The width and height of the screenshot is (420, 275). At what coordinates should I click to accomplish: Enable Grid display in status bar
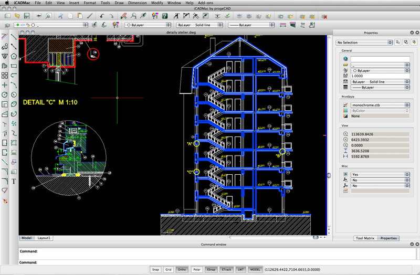point(169,269)
